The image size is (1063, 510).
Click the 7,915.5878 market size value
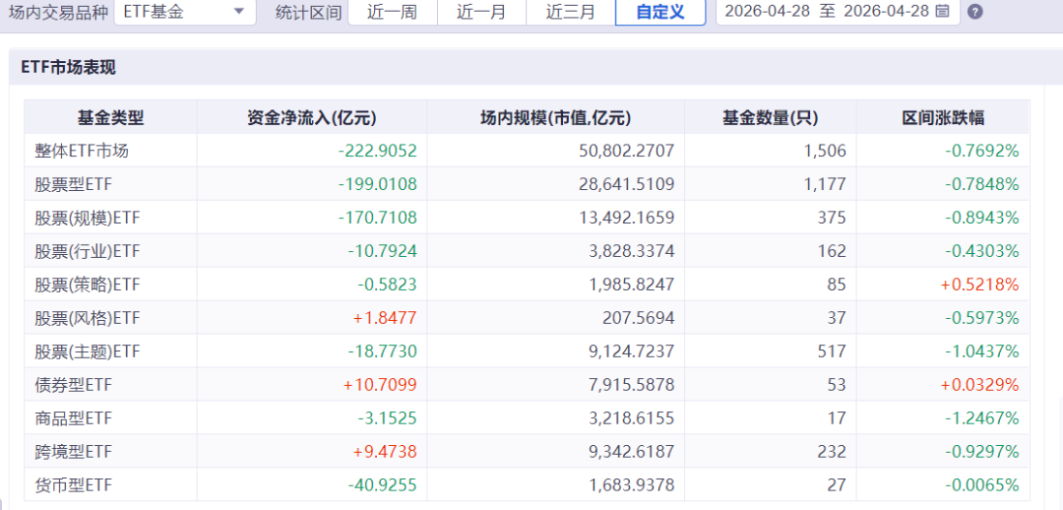click(x=631, y=385)
